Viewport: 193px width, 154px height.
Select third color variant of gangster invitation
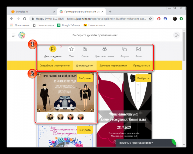(x=71, y=117)
